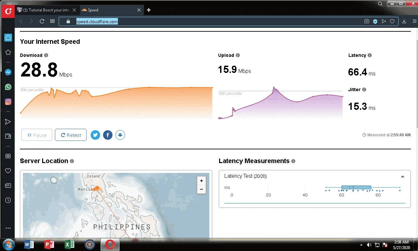Screen dimensions: 418x251
Task: Click the Manila server marker on map
Action: point(97,189)
